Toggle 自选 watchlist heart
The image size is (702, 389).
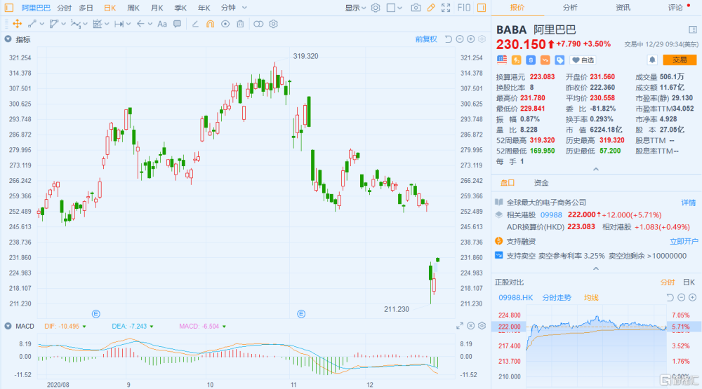[x=583, y=60]
